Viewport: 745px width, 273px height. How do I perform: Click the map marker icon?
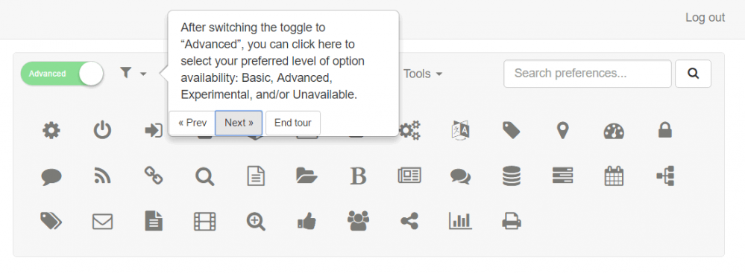tap(562, 130)
